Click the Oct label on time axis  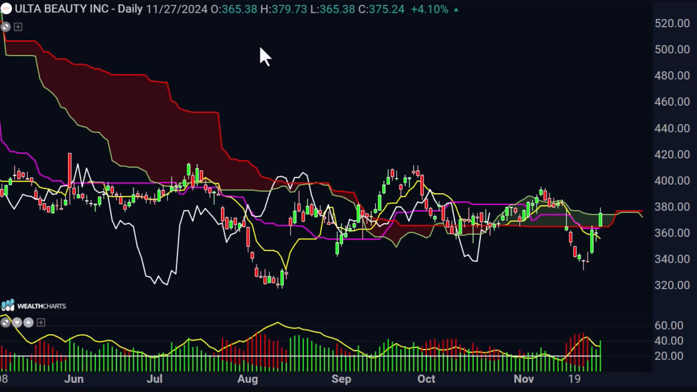pyautogui.click(x=426, y=379)
